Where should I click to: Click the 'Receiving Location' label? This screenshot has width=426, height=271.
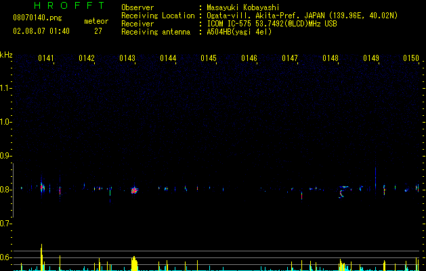point(158,16)
